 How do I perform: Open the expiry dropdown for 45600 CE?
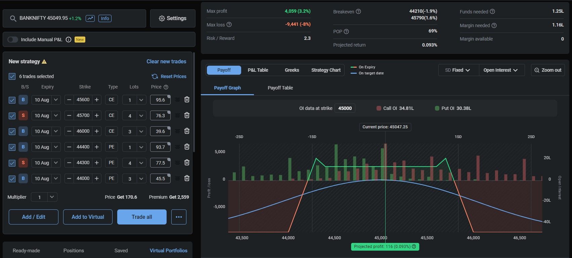click(46, 100)
